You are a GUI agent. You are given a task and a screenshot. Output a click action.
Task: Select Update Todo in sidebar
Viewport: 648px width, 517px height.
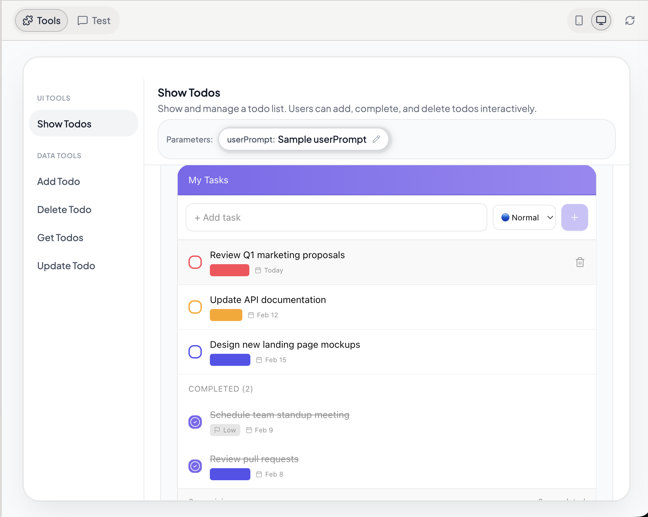point(66,266)
